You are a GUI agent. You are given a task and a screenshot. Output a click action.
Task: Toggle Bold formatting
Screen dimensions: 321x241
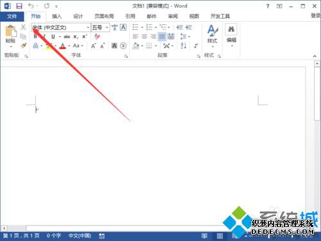[35, 37]
